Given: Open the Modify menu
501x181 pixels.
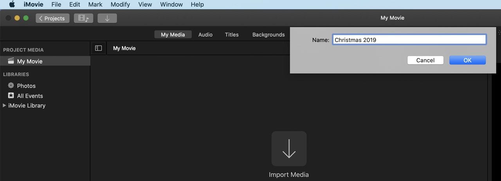Looking at the screenshot, I should [x=120, y=5].
